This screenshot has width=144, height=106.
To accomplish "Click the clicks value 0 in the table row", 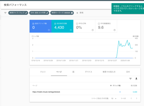I will tap(120, 92).
